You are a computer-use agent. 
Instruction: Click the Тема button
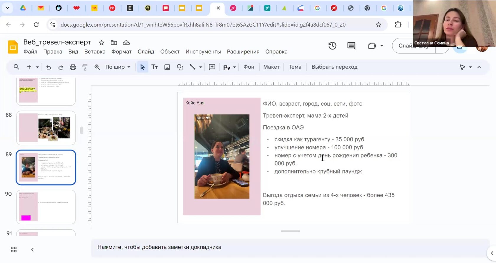tap(295, 67)
